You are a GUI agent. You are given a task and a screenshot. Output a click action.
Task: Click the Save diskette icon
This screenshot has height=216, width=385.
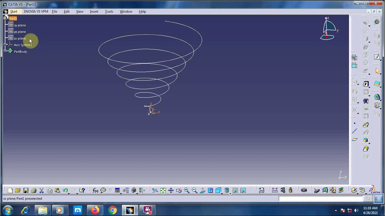26,190
